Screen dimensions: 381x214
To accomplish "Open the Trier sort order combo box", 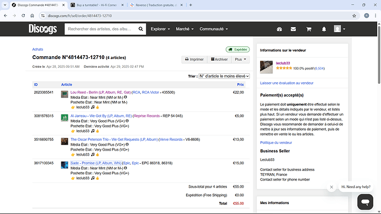I will [224, 76].
